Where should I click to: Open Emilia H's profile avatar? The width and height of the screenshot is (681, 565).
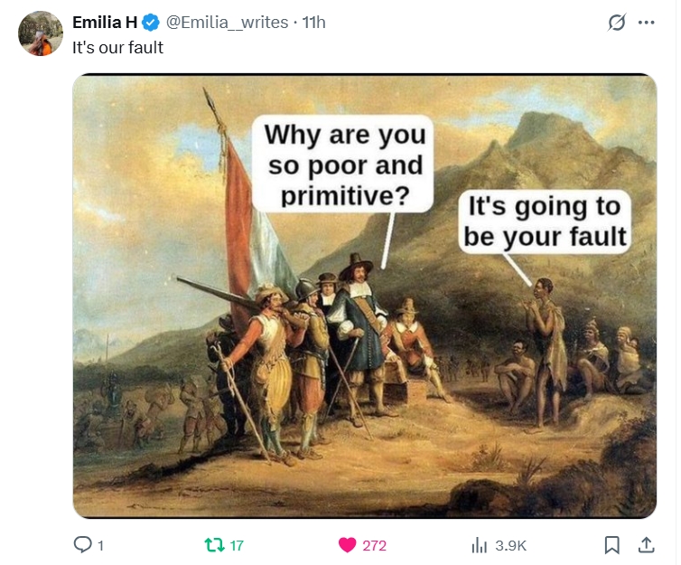point(40,34)
